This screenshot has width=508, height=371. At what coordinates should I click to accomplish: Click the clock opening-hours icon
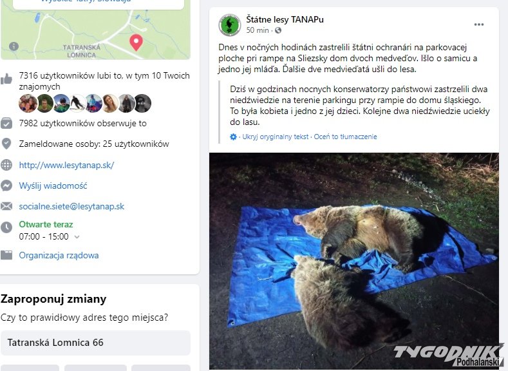(6, 227)
